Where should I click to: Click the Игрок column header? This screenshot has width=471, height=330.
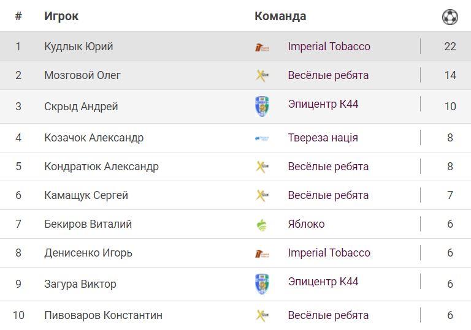tap(61, 17)
